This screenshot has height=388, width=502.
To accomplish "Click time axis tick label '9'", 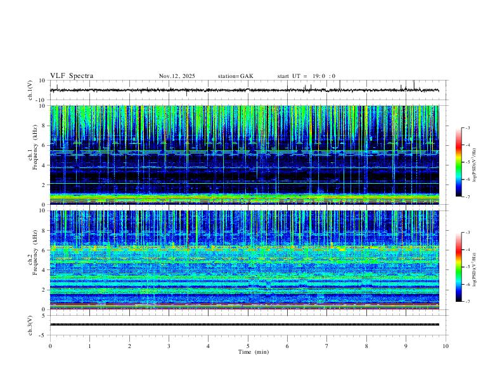I will coord(406,346).
